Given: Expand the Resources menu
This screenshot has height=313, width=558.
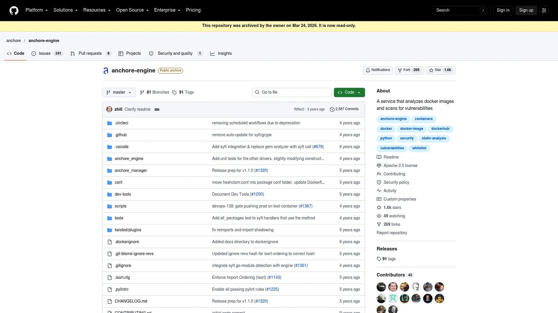Looking at the screenshot, I should click(x=97, y=10).
